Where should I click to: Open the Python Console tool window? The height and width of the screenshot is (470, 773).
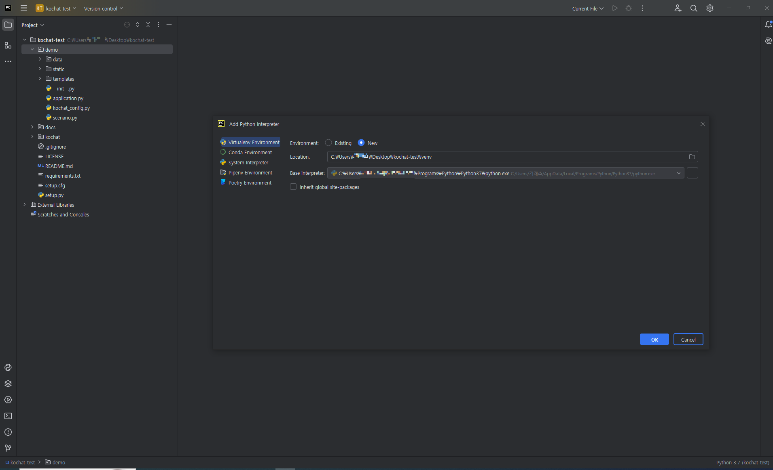point(8,367)
